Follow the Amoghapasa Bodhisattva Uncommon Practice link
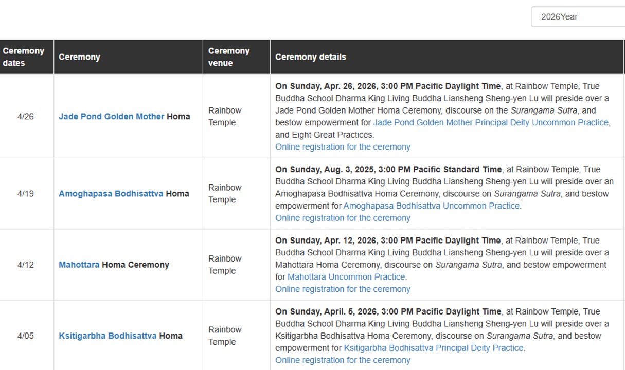The width and height of the screenshot is (625, 370). point(431,206)
